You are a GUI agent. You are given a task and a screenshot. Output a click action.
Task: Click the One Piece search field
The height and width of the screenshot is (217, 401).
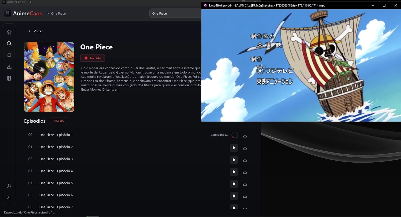pos(175,13)
